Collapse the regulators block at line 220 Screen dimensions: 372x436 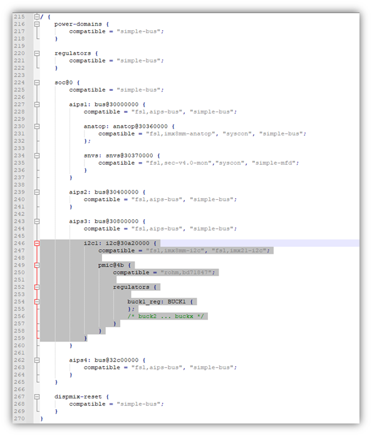point(37,53)
